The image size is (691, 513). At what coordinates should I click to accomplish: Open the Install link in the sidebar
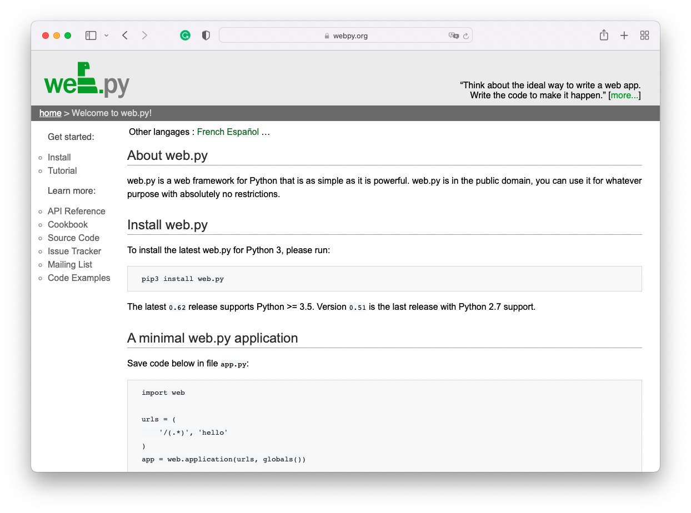click(x=59, y=157)
